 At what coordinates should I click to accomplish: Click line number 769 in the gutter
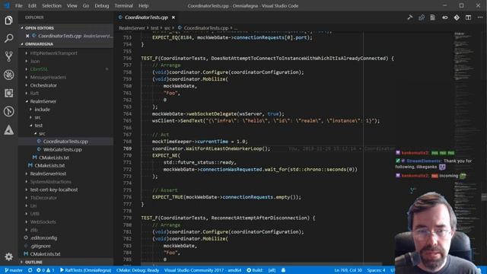[x=127, y=148]
